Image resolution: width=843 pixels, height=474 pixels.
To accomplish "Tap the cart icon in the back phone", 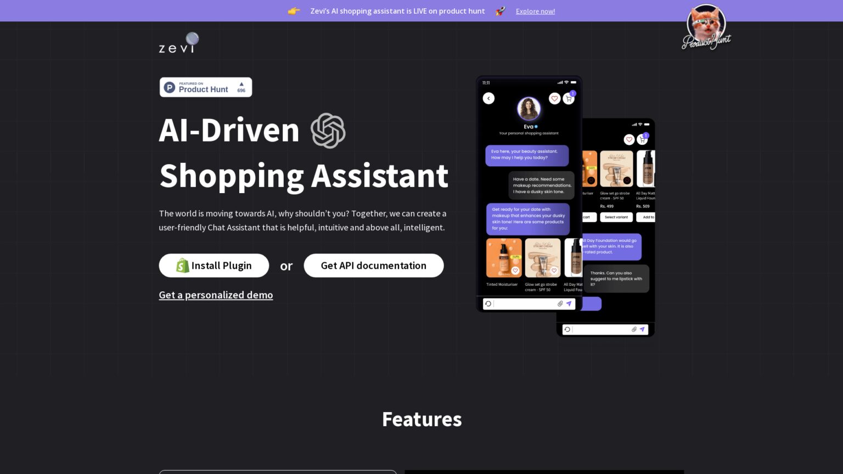I will pyautogui.click(x=642, y=140).
